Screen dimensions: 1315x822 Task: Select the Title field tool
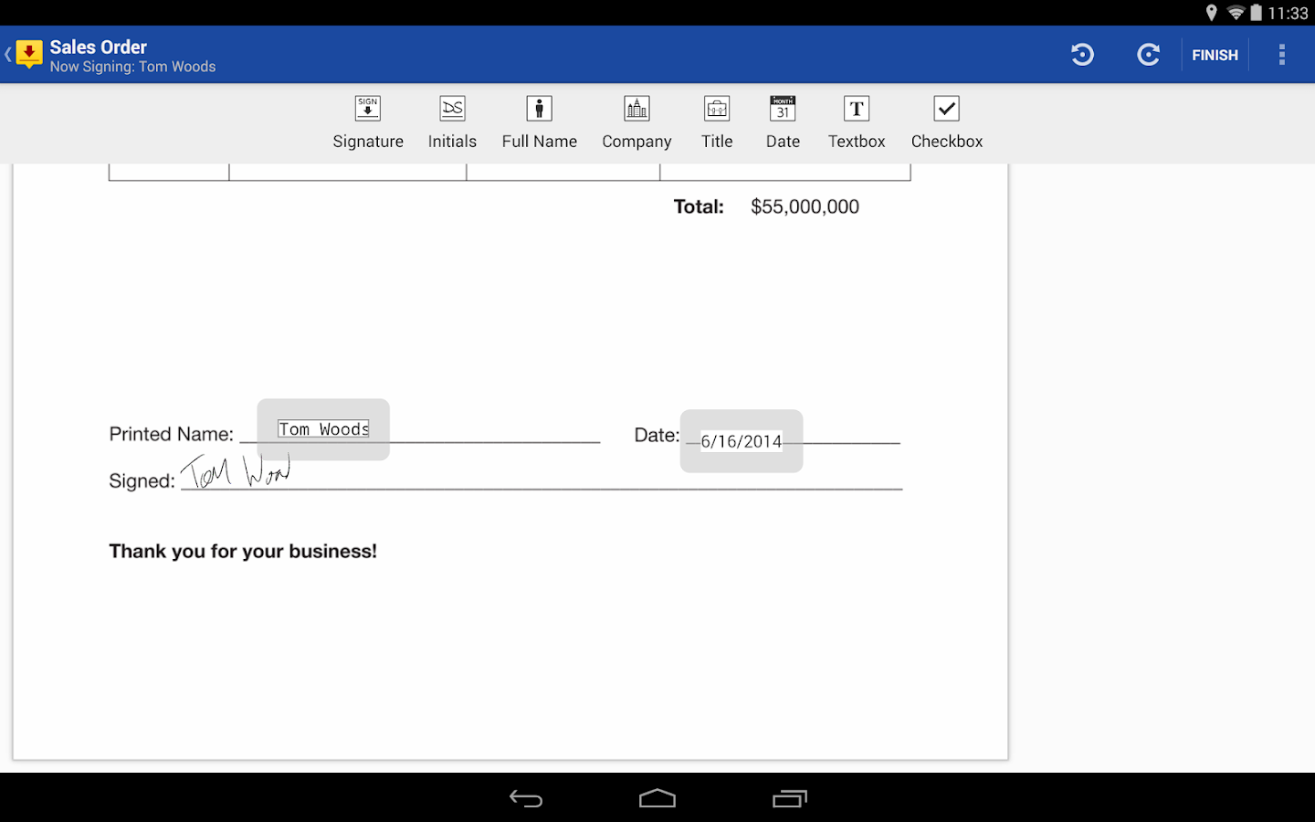(717, 121)
